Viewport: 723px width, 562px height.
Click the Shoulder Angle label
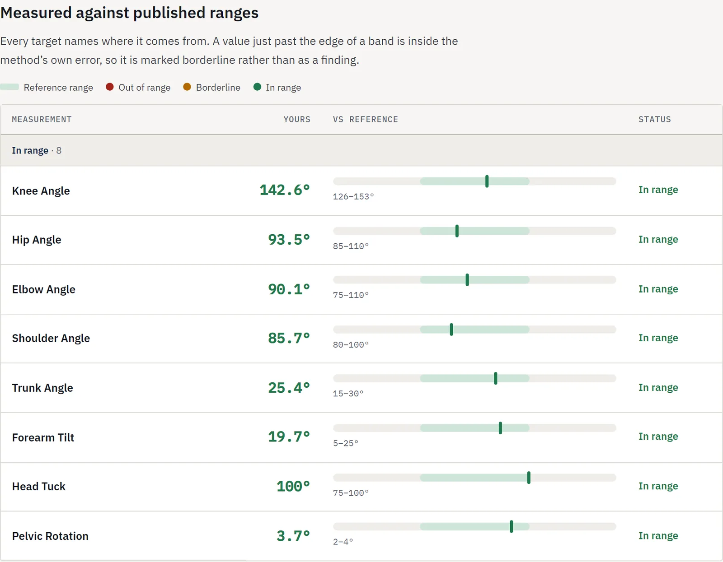(x=51, y=338)
